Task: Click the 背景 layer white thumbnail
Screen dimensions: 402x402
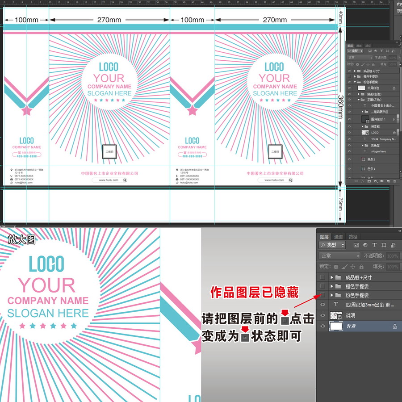Action: click(x=336, y=326)
